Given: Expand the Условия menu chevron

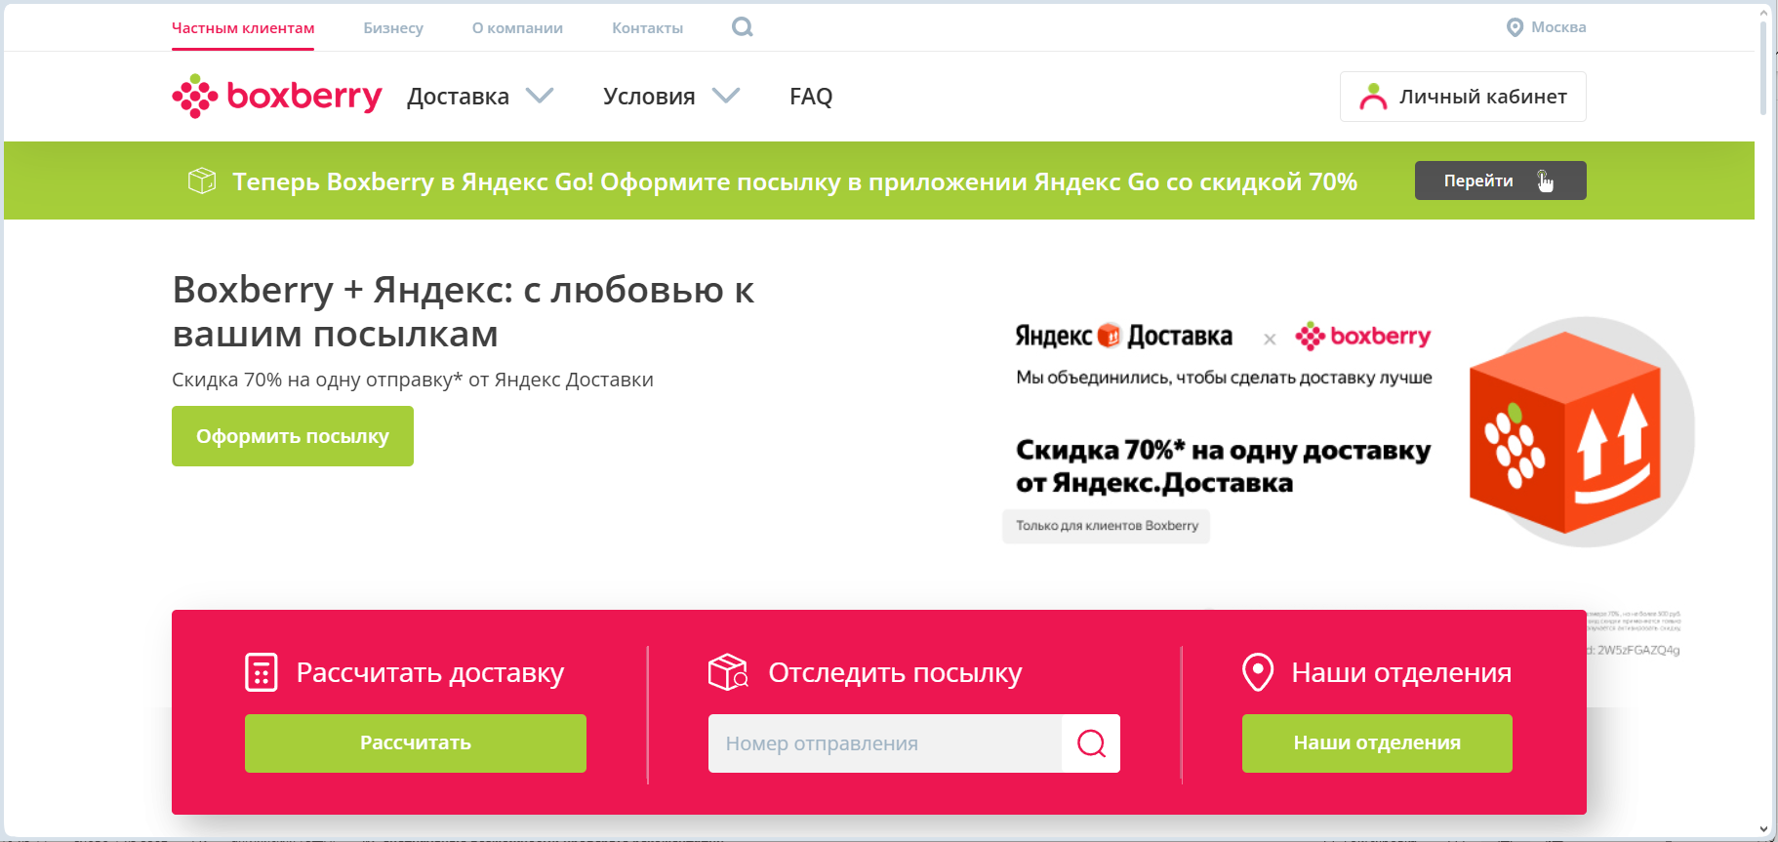Looking at the screenshot, I should (726, 96).
